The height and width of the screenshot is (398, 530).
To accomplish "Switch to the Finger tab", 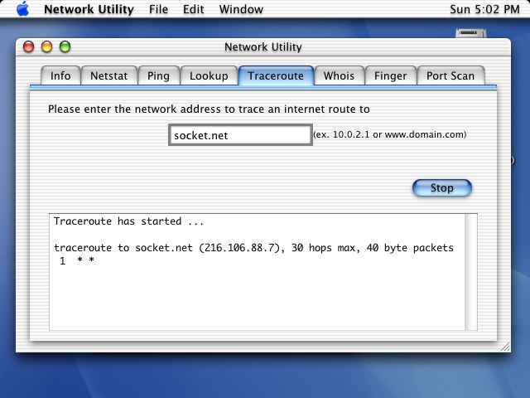I will pyautogui.click(x=390, y=75).
